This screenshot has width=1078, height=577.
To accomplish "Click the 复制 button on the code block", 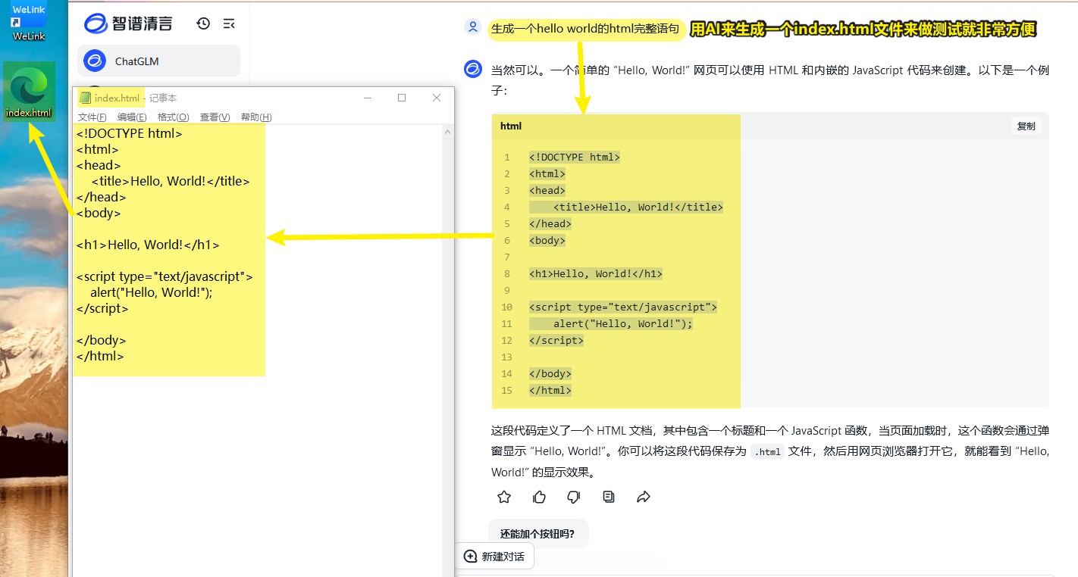I will [x=1026, y=126].
